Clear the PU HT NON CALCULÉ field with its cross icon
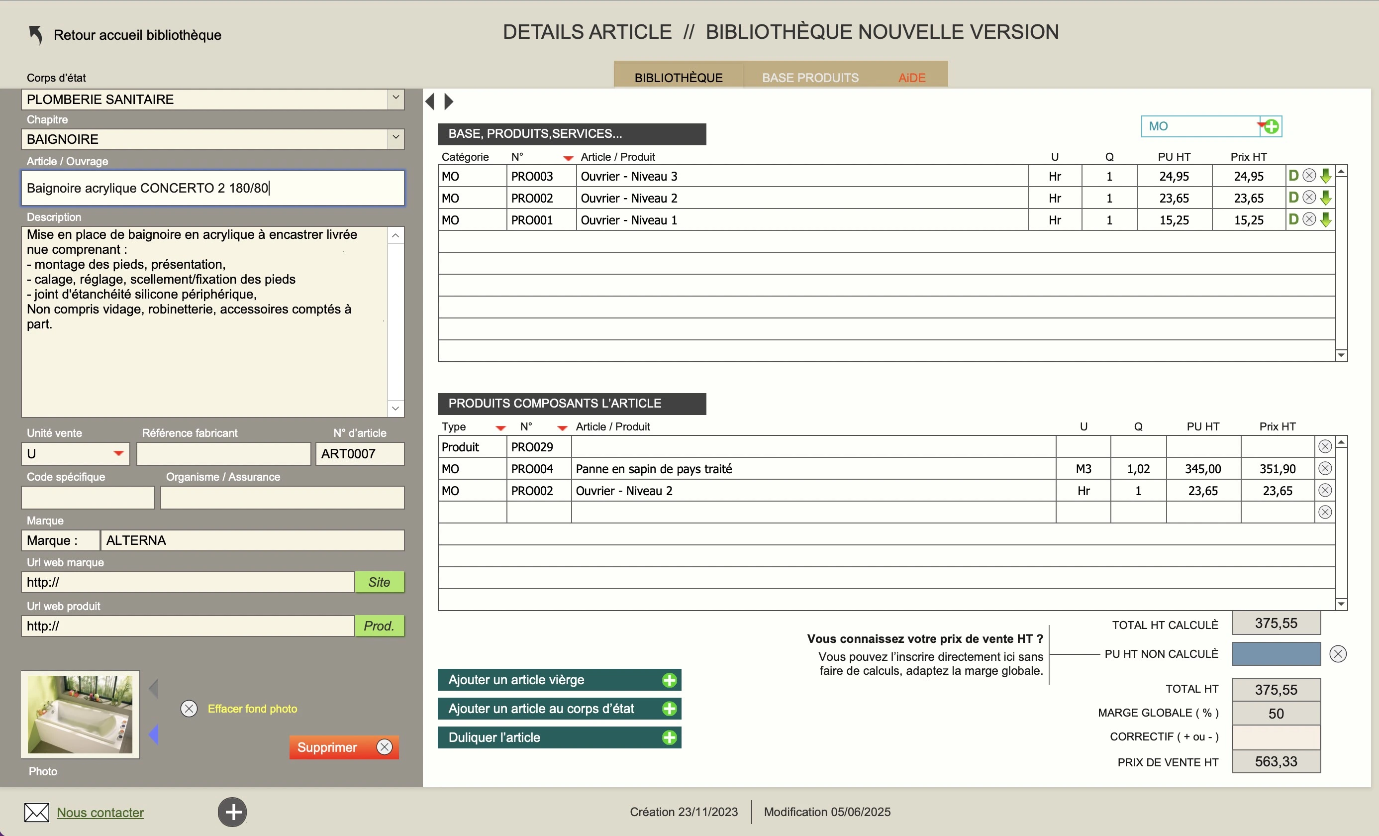This screenshot has width=1379, height=836. point(1338,653)
